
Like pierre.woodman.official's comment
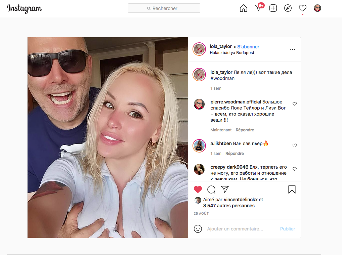point(295,104)
